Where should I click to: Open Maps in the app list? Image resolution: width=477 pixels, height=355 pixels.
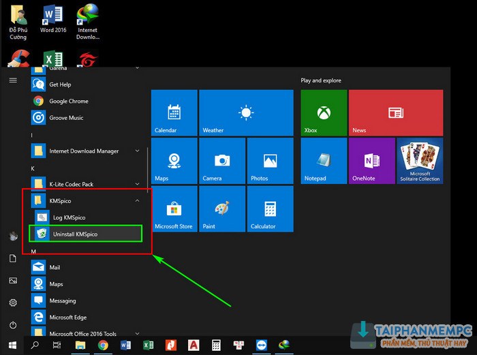[85, 284]
